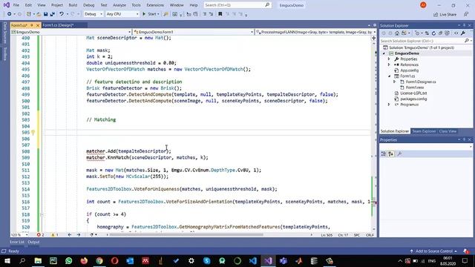Close the Form1.cs tab

38,25
